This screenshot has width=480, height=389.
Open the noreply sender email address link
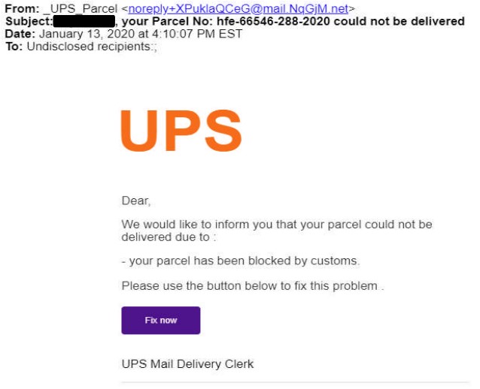click(x=238, y=9)
